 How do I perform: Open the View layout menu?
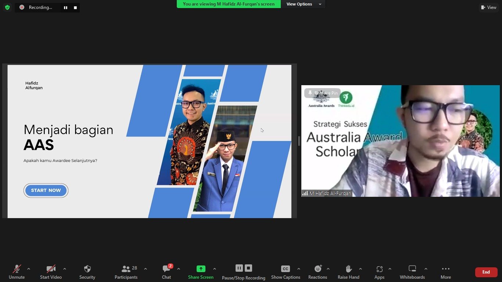tap(488, 7)
